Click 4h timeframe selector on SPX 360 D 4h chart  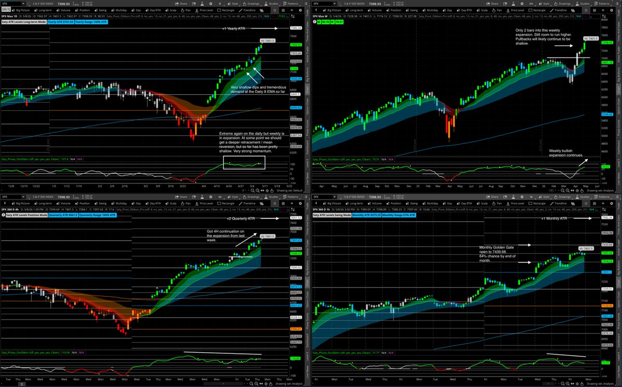pyautogui.click(x=220, y=197)
